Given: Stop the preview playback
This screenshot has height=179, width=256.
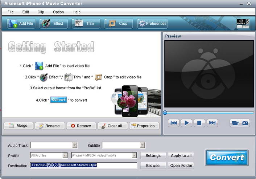Looking at the screenshot, I should (x=199, y=123).
